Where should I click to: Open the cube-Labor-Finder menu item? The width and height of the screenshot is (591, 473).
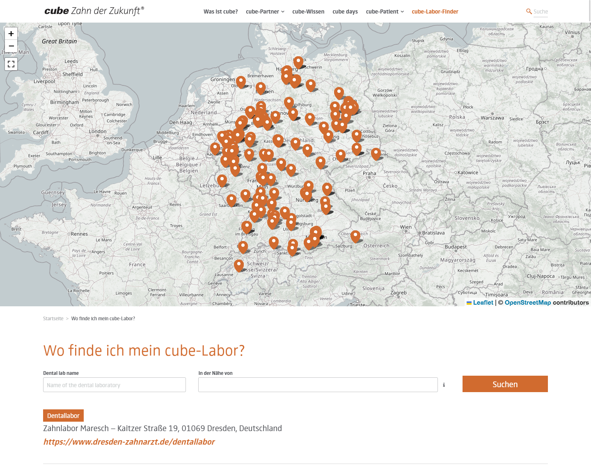435,11
